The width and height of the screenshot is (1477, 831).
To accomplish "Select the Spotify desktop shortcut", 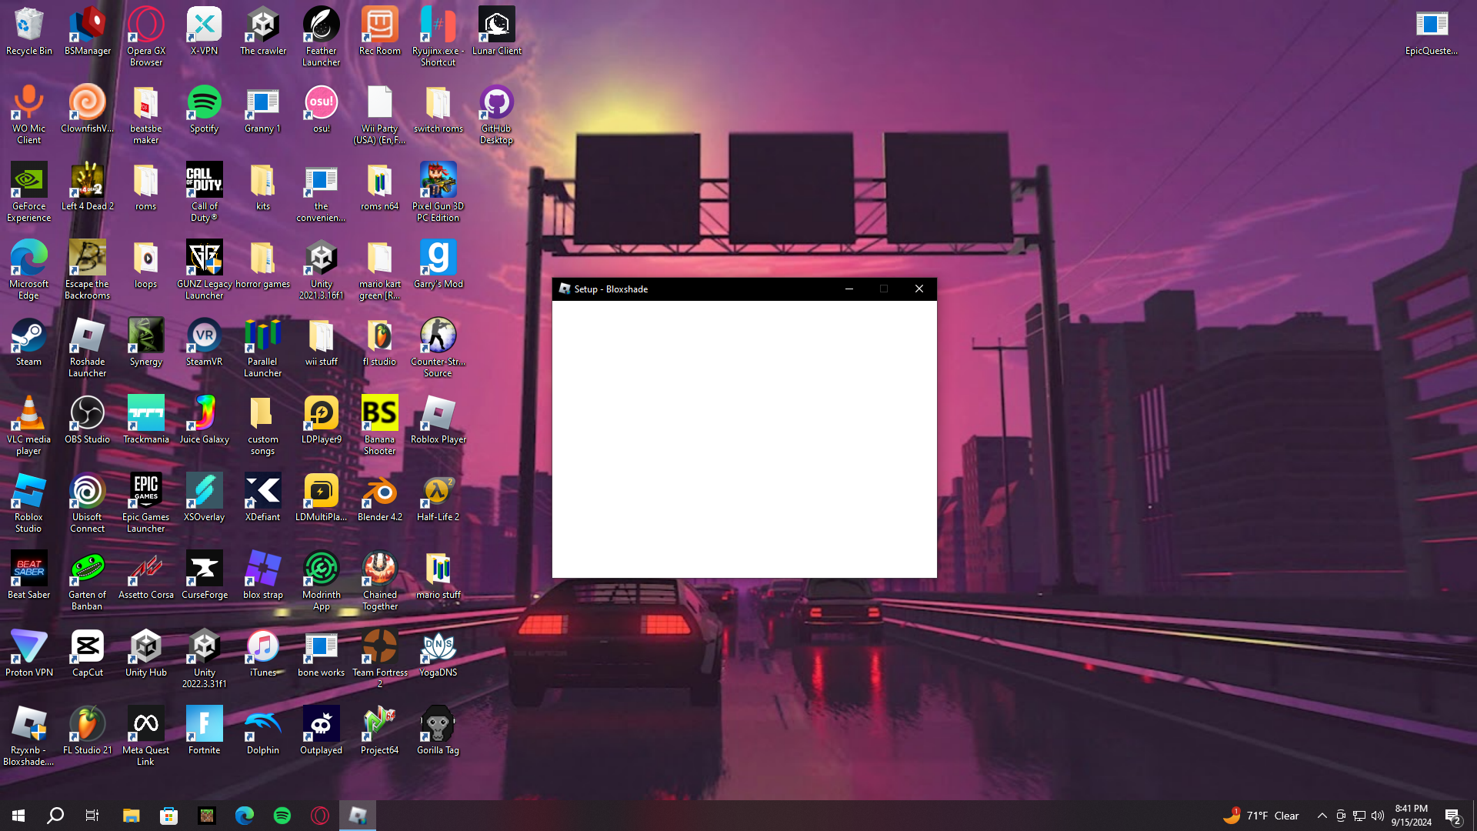I will [x=204, y=103].
